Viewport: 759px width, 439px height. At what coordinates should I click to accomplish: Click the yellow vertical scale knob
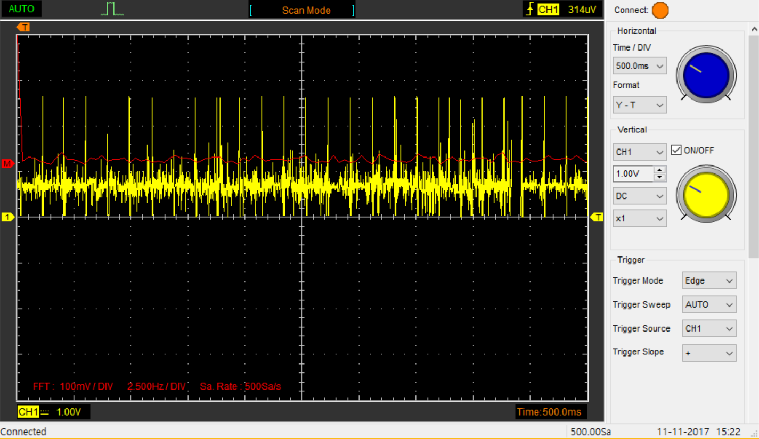pyautogui.click(x=706, y=194)
